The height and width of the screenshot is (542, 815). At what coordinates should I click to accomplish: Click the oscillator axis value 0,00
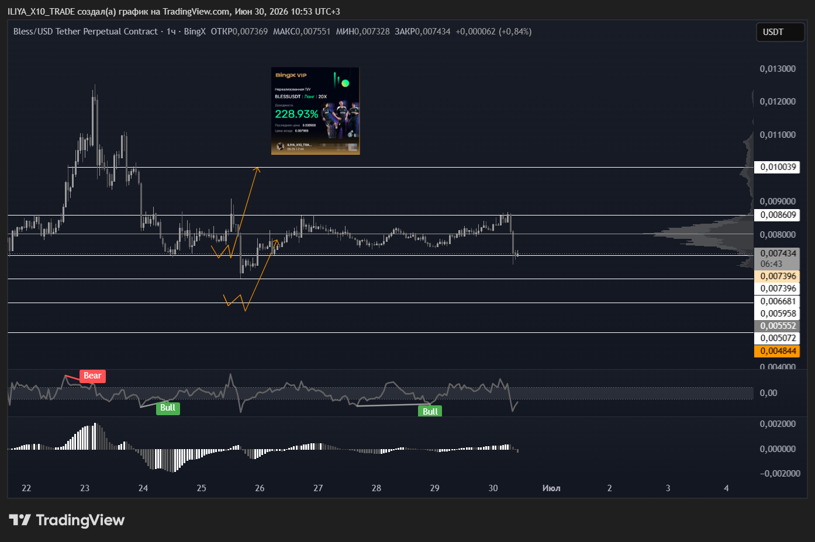pos(768,393)
